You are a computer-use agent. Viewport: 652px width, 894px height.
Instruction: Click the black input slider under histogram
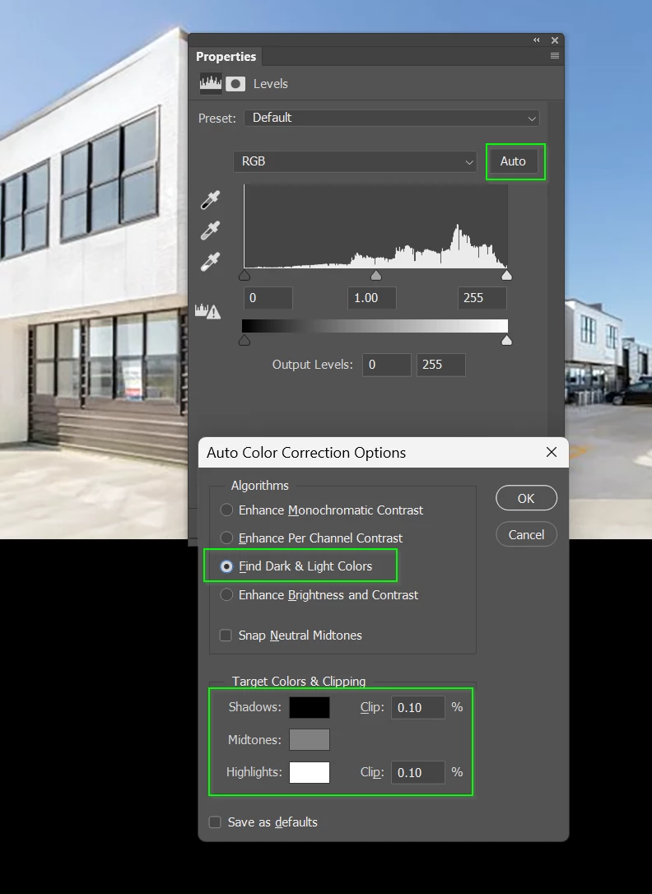click(244, 276)
